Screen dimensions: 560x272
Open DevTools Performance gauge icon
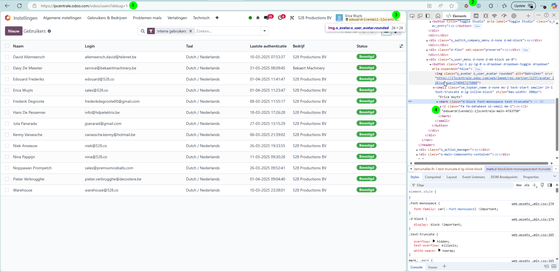click(x=504, y=16)
